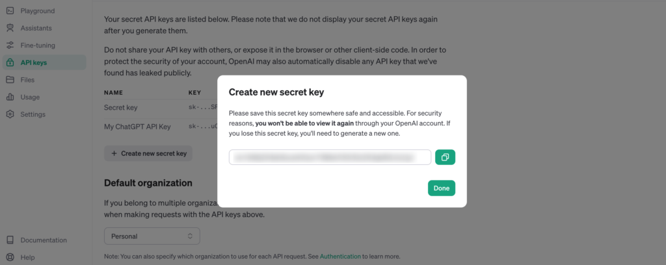Viewport: 666px width, 265px height.
Task: Copy the secret key with green button
Action: click(x=445, y=157)
